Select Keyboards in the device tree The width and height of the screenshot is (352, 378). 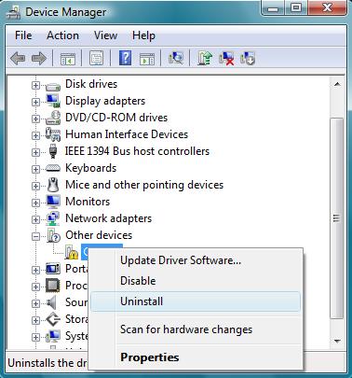coord(90,168)
